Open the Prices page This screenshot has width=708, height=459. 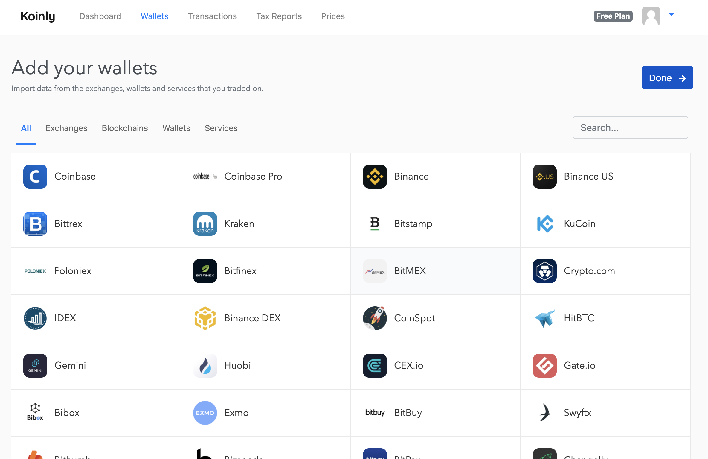coord(333,16)
